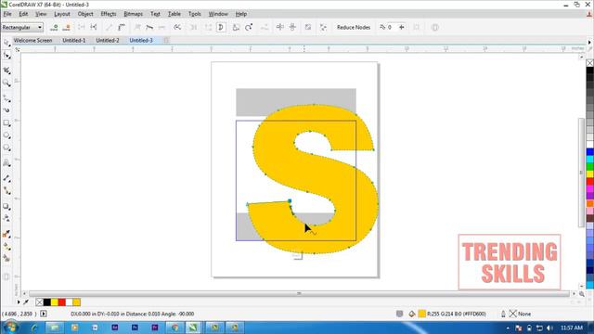This screenshot has height=334, width=594.
Task: Click the Rotate or Skew Nodes icon
Action: [249, 27]
